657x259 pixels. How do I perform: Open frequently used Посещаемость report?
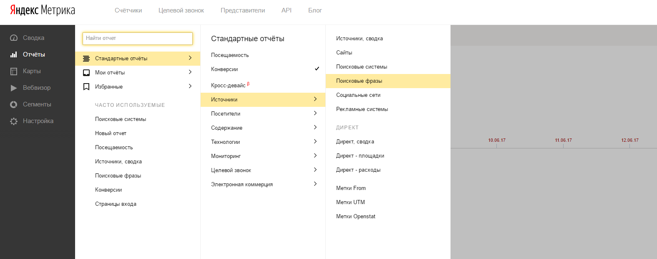pyautogui.click(x=114, y=148)
